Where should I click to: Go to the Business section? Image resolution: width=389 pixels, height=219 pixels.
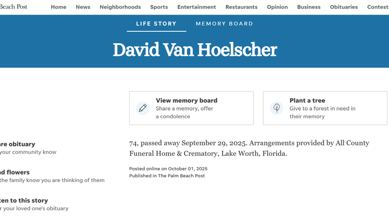308,7
